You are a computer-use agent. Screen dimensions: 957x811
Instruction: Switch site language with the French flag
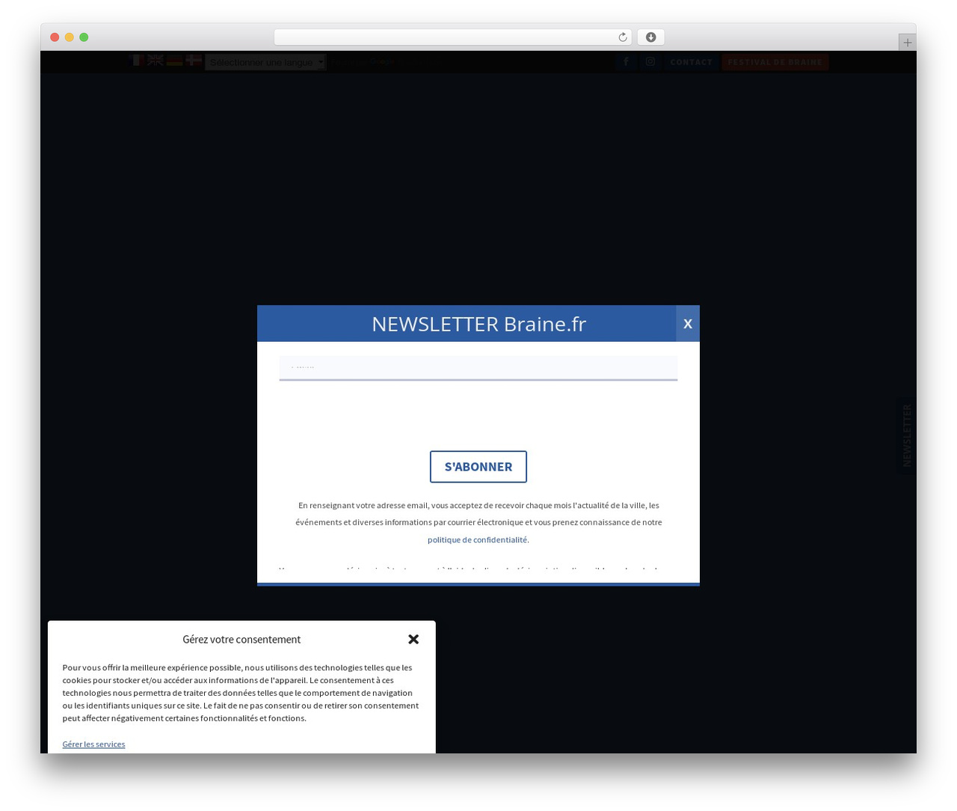(137, 61)
